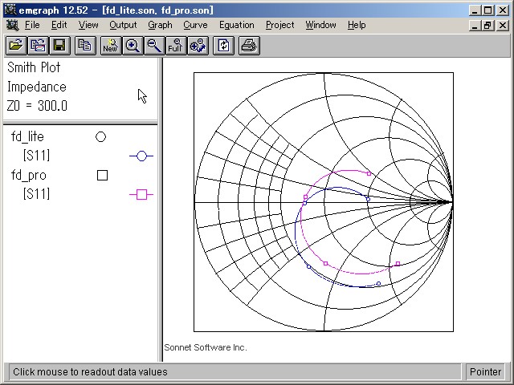The width and height of the screenshot is (514, 385).
Task: Click the Print toolbar icon
Action: [x=249, y=46]
